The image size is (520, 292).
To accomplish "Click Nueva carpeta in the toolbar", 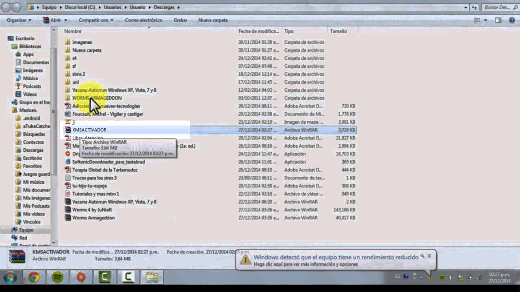I will pyautogui.click(x=213, y=20).
